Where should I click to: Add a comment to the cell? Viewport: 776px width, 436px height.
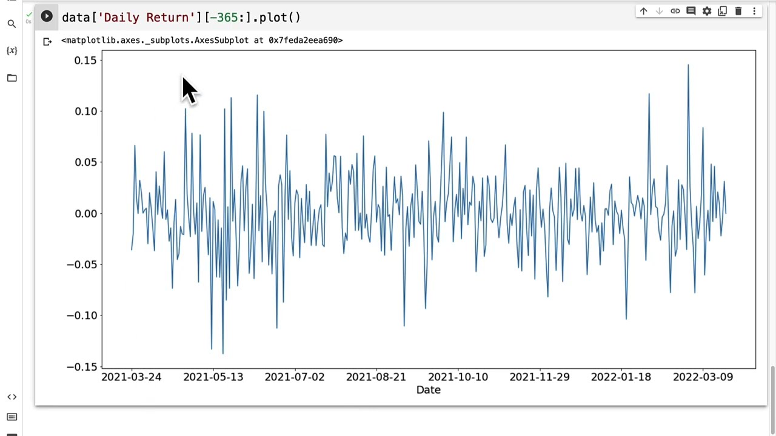point(691,11)
